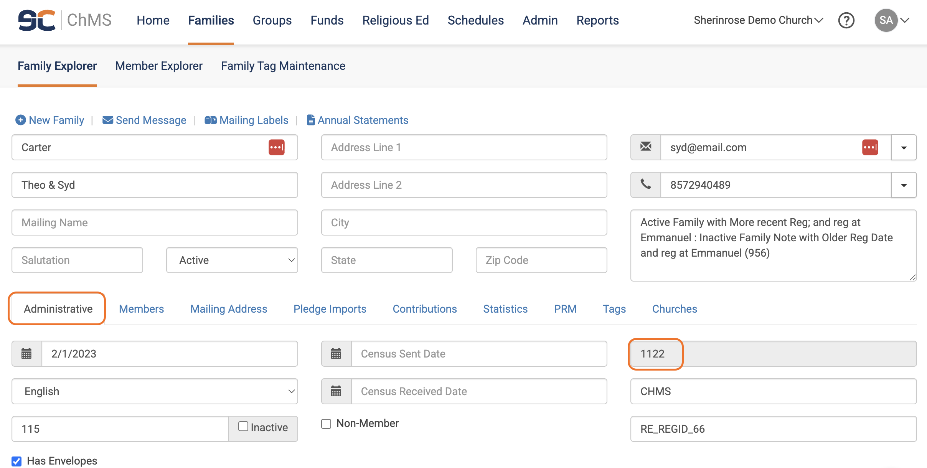Screen dimensions: 927x468
Task: Click the envelope icon beside email address
Action: click(646, 147)
